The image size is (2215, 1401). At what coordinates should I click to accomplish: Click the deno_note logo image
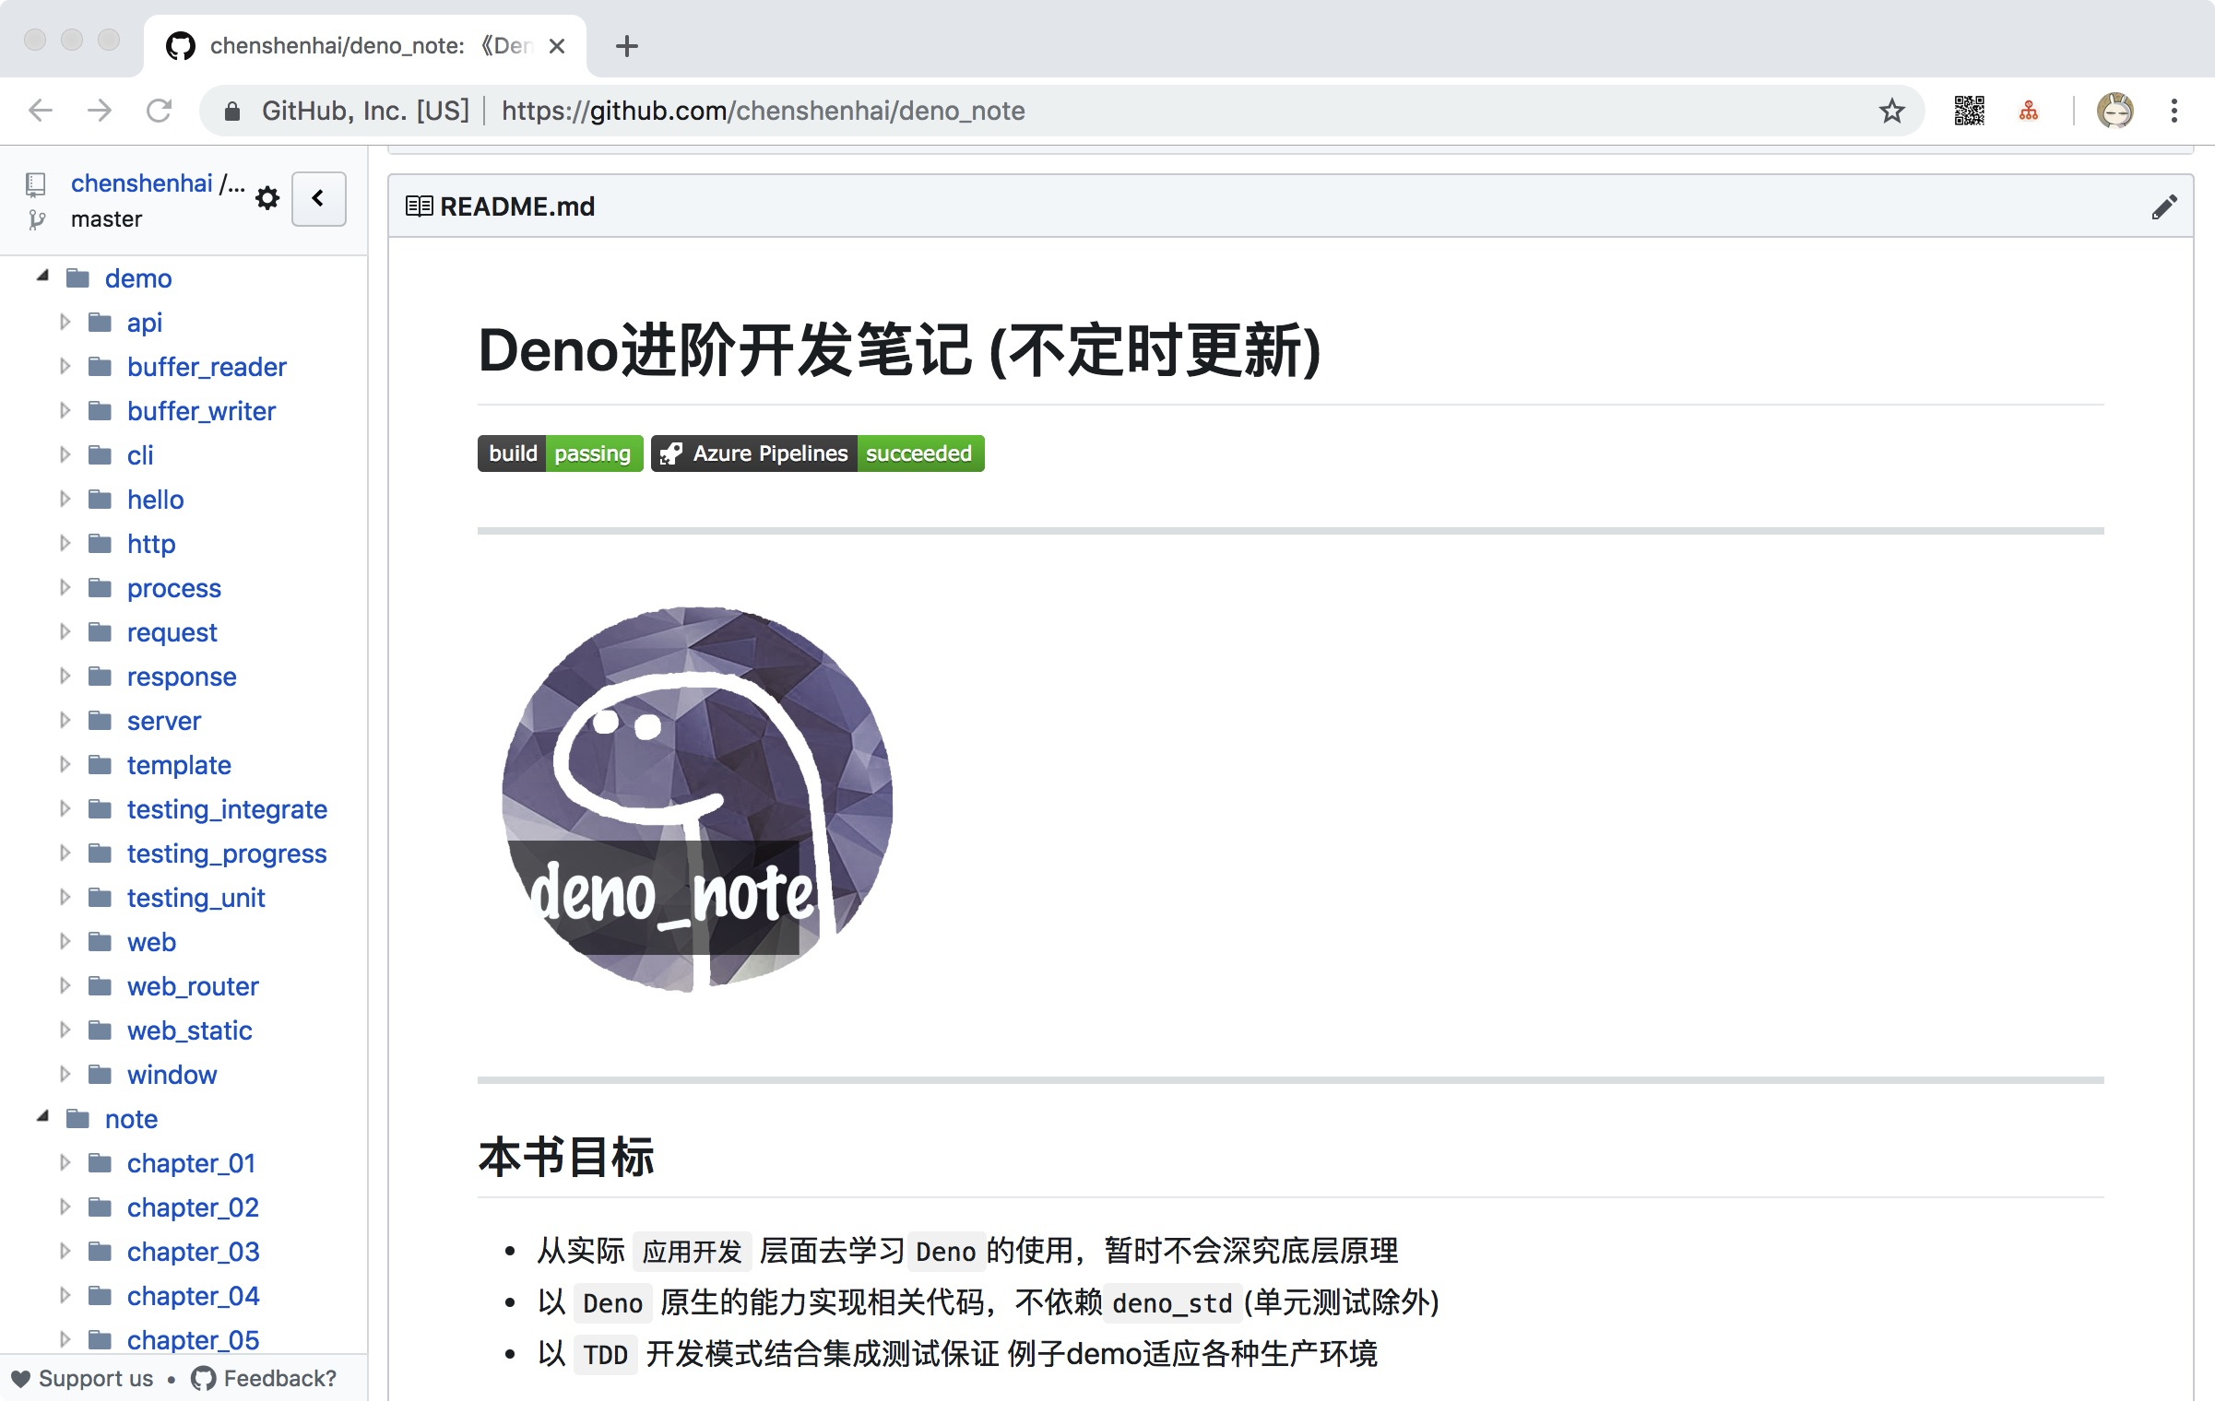[x=696, y=799]
